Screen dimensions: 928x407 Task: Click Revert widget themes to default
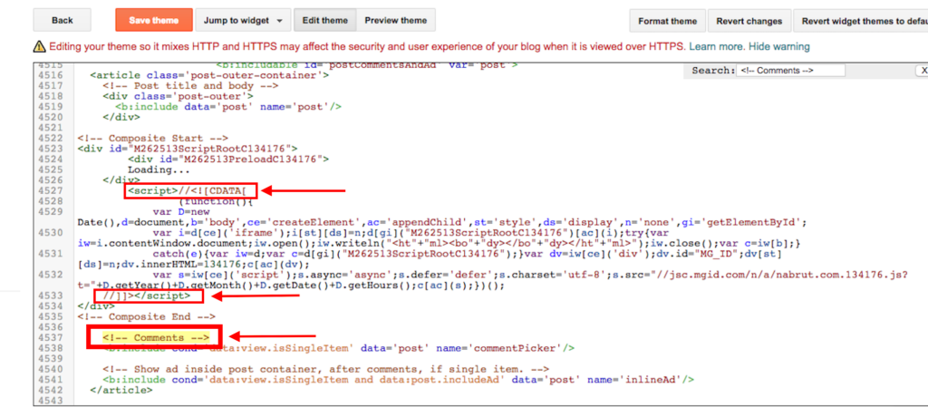[x=861, y=21]
